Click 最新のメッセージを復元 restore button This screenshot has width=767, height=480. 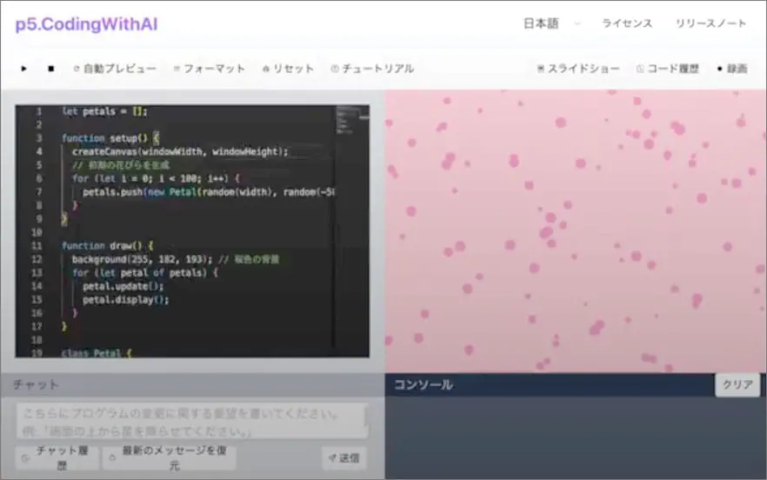click(x=169, y=457)
